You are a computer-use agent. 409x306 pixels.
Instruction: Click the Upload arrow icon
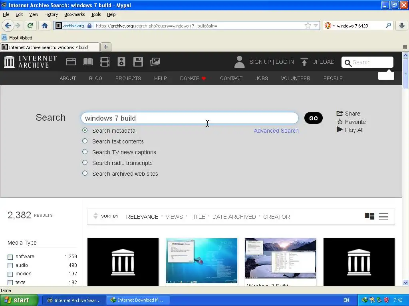pos(304,62)
